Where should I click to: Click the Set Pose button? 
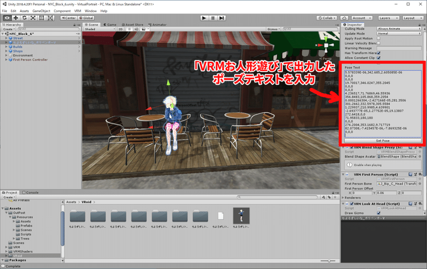[x=383, y=141]
